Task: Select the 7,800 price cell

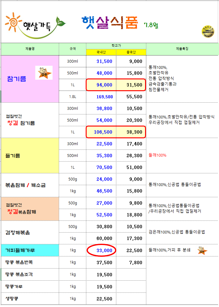Action: pos(131,263)
